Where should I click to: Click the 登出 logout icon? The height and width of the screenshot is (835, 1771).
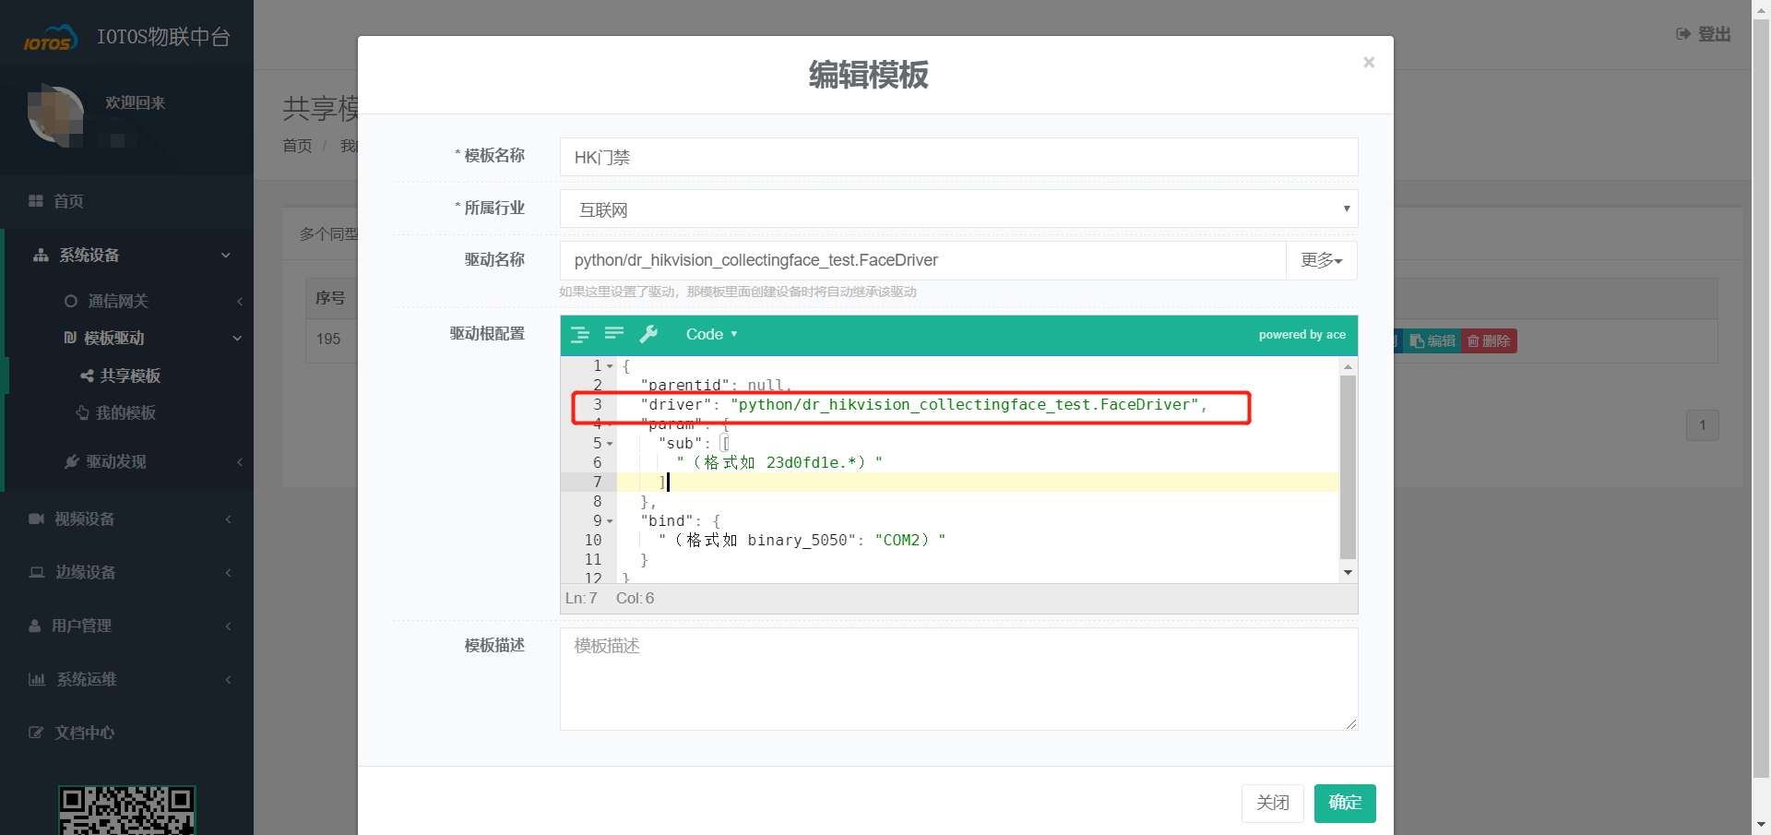coord(1683,34)
